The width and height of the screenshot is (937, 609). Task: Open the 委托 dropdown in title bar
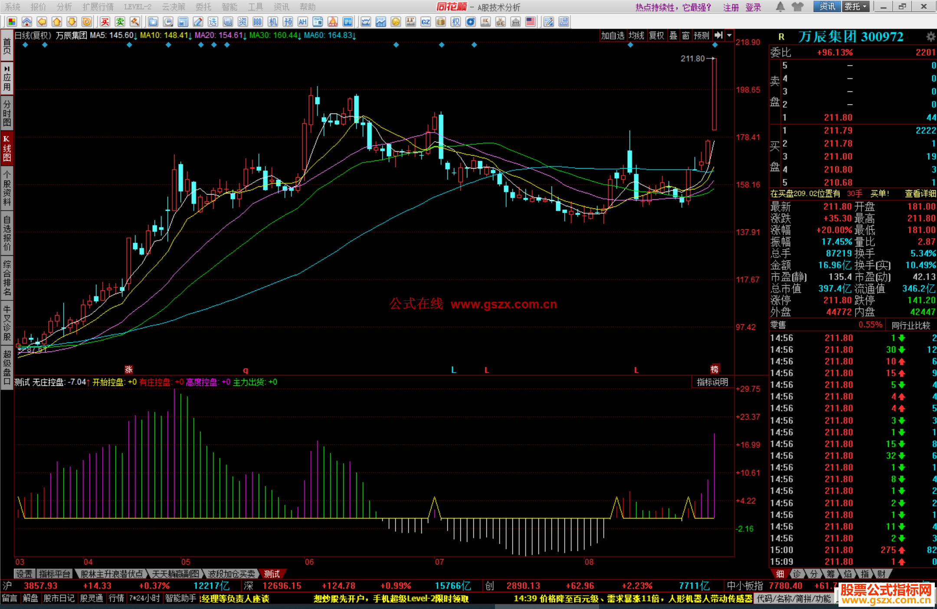(x=855, y=7)
